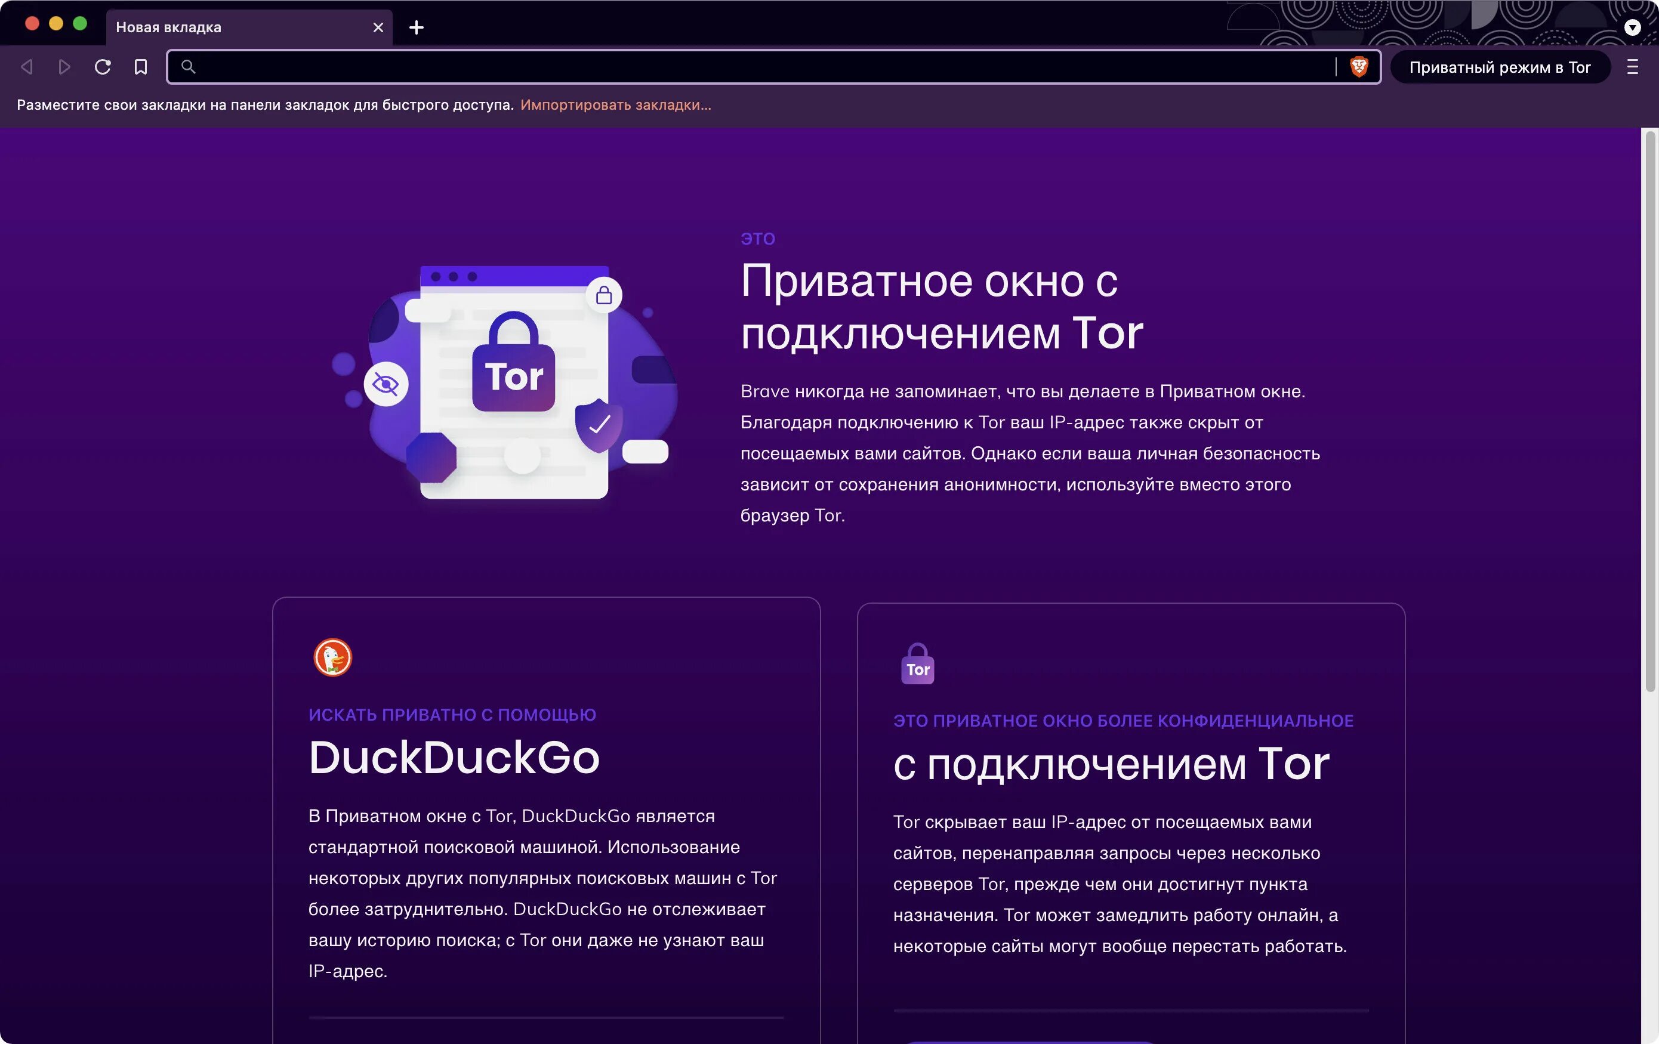Click the back navigation arrow
The width and height of the screenshot is (1659, 1044).
click(27, 67)
